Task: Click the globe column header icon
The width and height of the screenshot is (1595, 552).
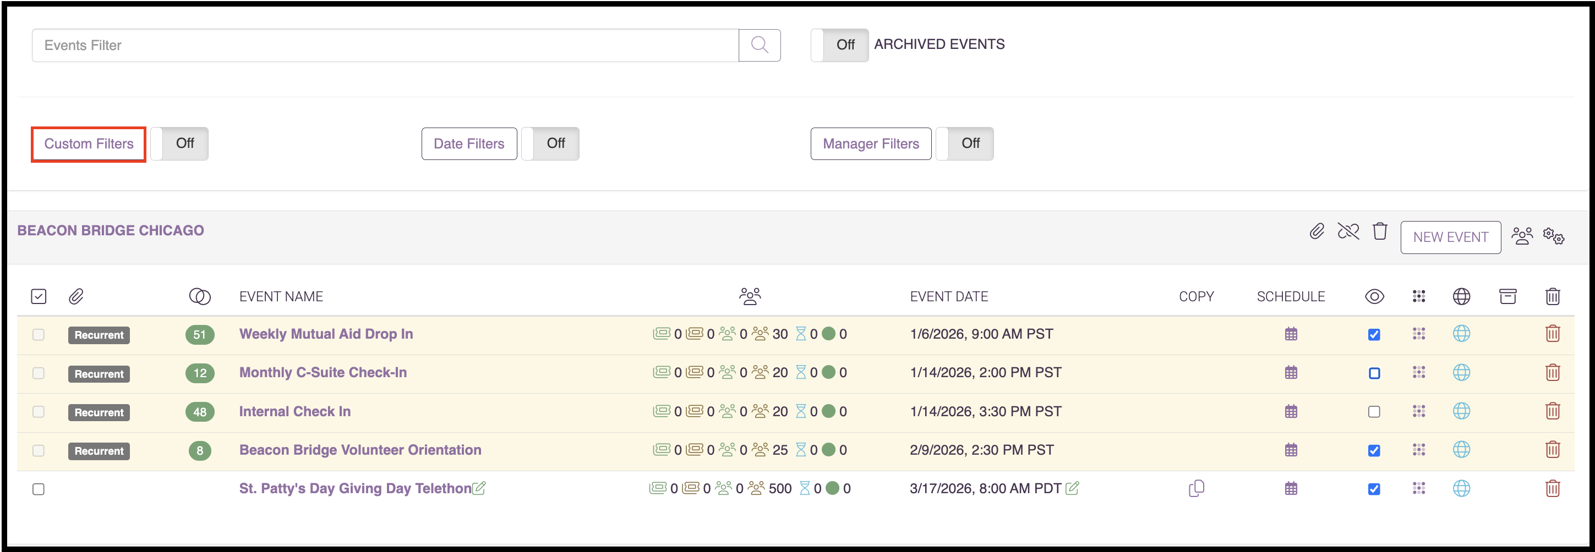Action: click(1461, 296)
